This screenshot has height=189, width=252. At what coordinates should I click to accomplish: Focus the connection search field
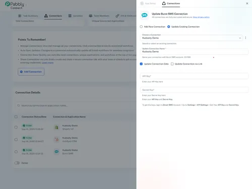click(76, 105)
